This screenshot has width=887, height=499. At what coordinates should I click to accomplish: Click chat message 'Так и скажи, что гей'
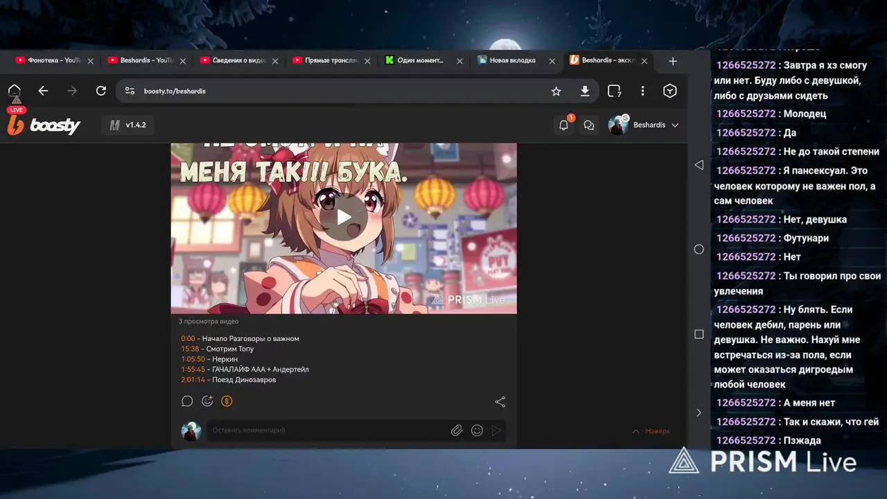(x=831, y=421)
